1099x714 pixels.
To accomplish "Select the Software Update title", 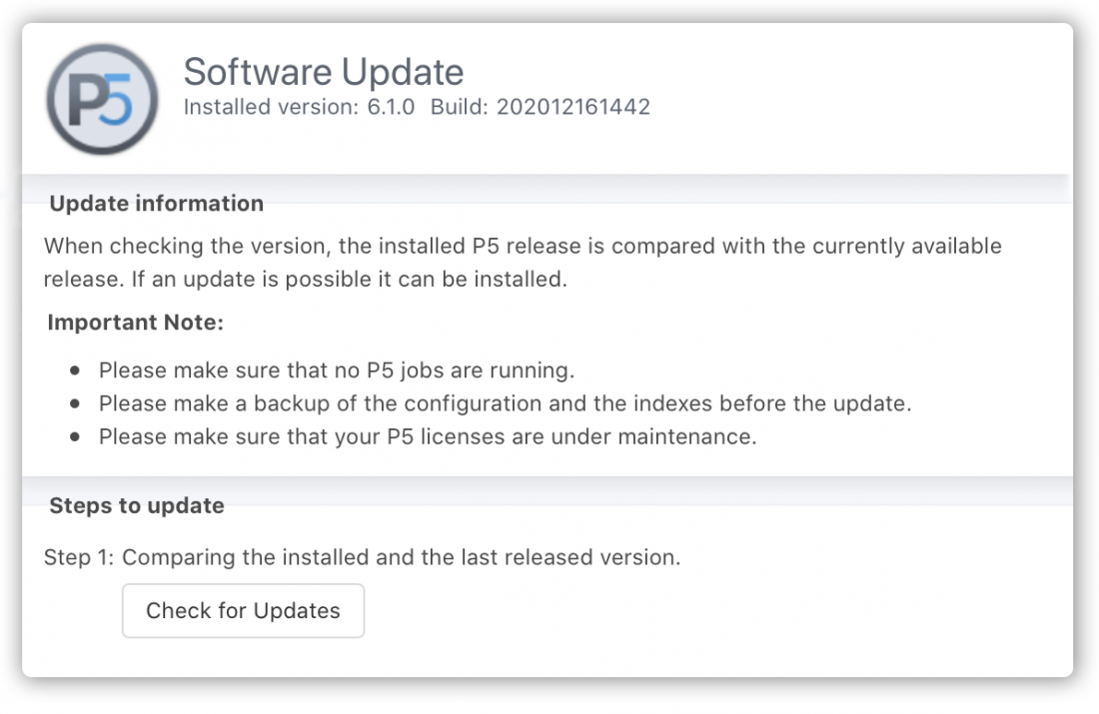I will click(324, 72).
